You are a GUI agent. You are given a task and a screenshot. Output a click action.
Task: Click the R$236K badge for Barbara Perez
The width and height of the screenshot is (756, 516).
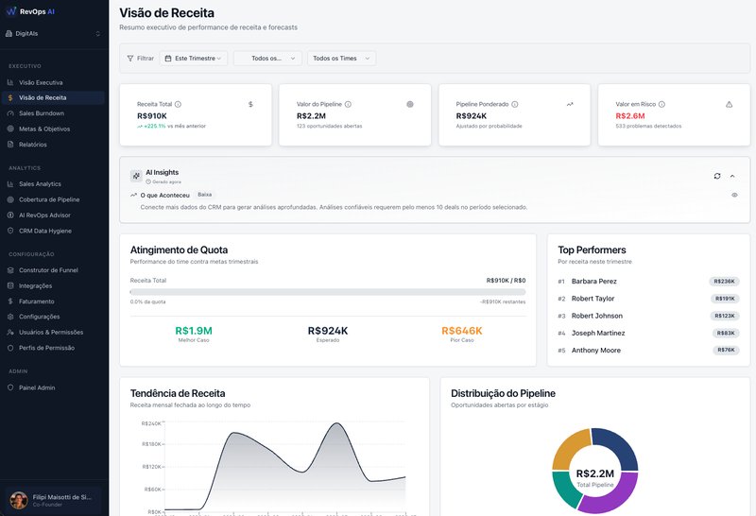[724, 281]
